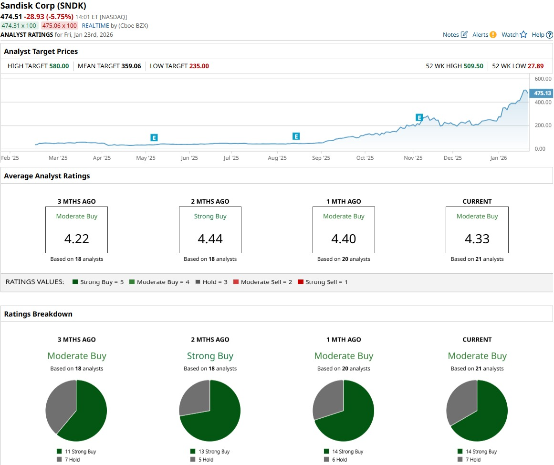Click the 475.13 price label on chart
554x465 pixels.
542,93
